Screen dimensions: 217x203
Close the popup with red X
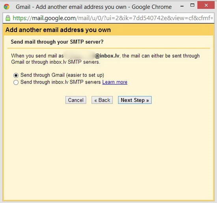206,5
